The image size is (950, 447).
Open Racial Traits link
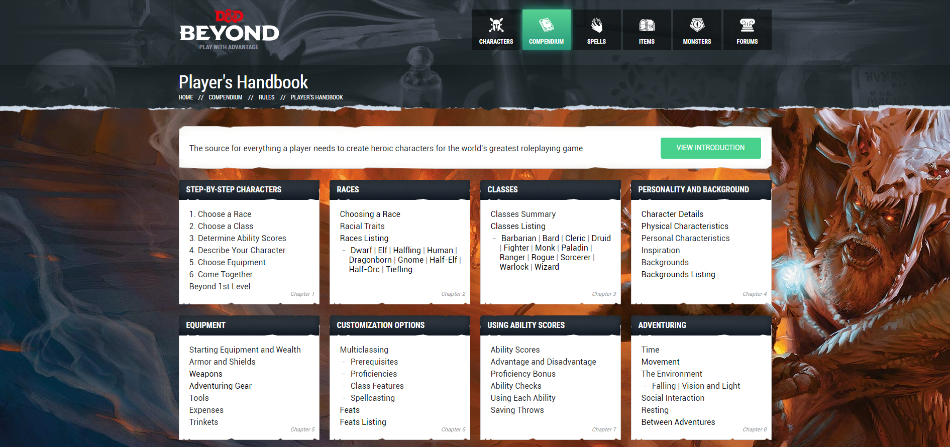click(362, 226)
